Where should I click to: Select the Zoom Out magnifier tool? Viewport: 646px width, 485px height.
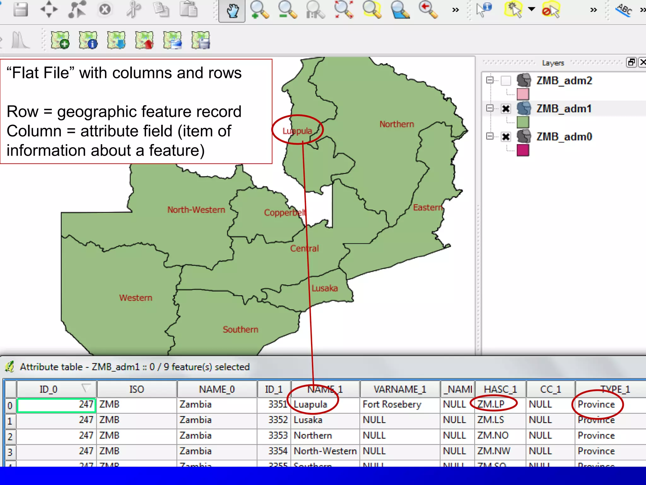(x=288, y=10)
